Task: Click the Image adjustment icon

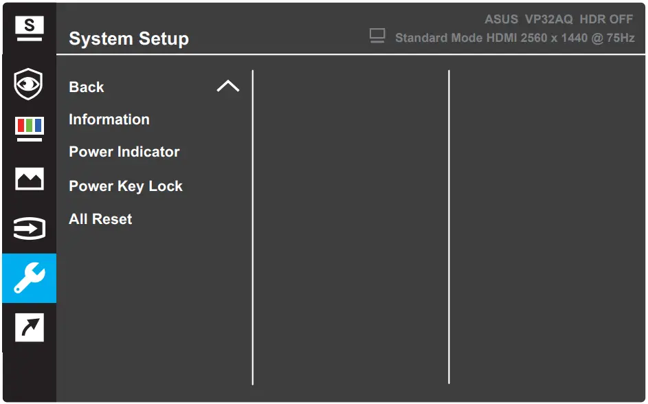Action: click(29, 179)
